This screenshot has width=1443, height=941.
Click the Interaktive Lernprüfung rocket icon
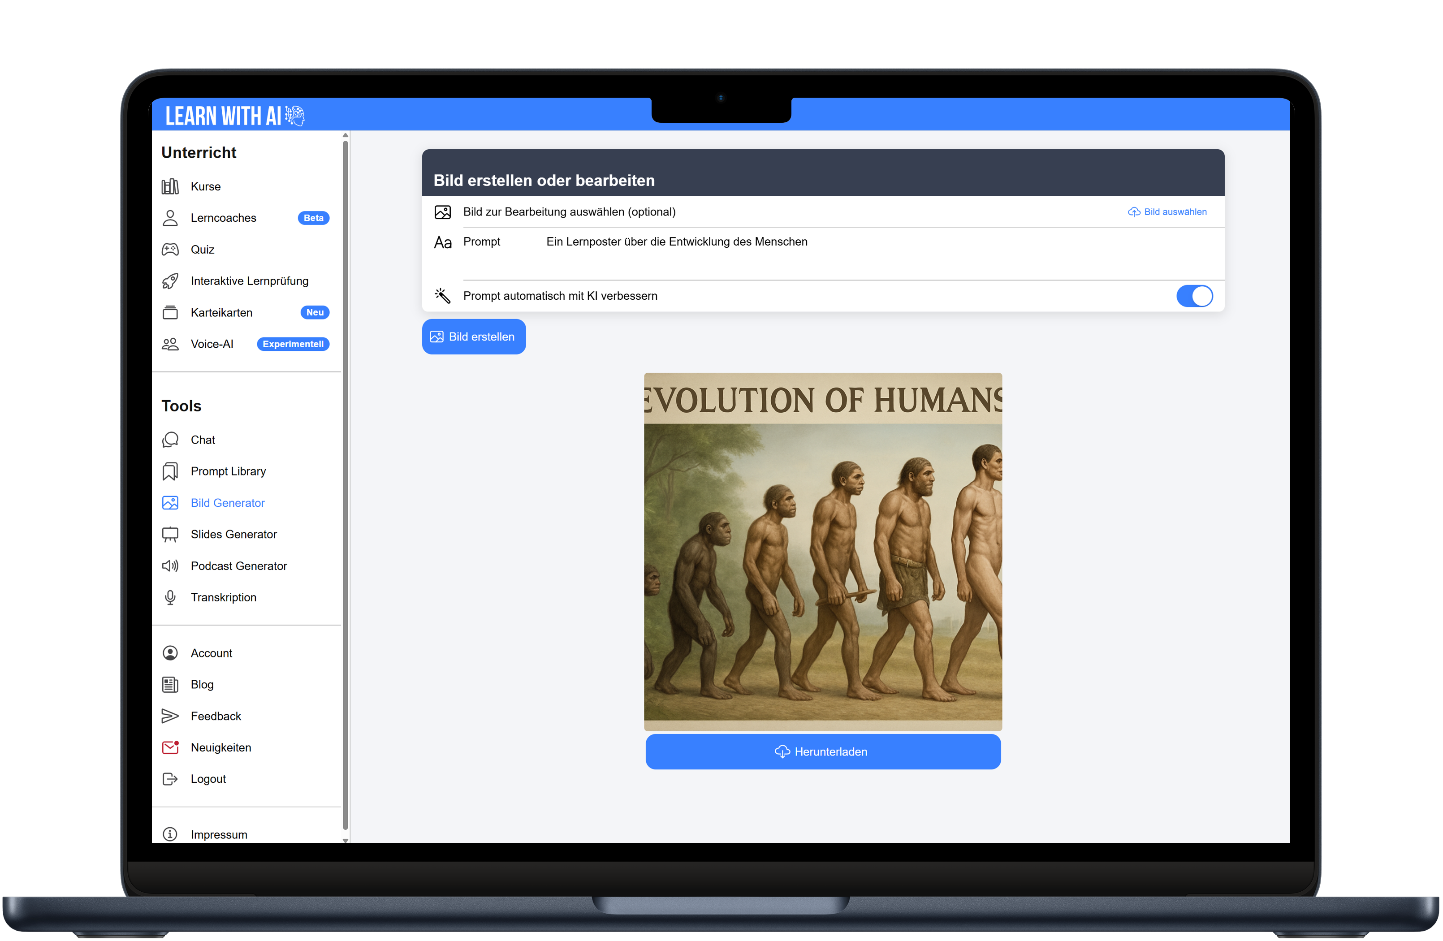(x=170, y=281)
